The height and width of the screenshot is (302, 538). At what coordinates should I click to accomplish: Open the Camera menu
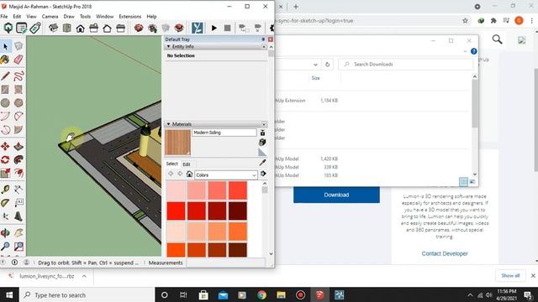(x=50, y=17)
